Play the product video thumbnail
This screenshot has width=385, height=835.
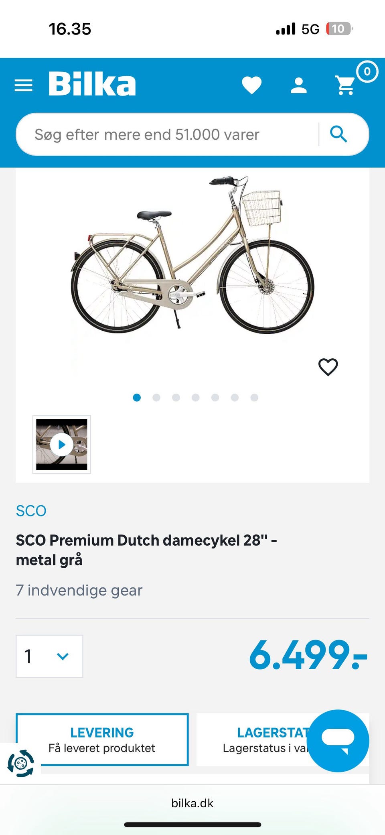tap(62, 445)
